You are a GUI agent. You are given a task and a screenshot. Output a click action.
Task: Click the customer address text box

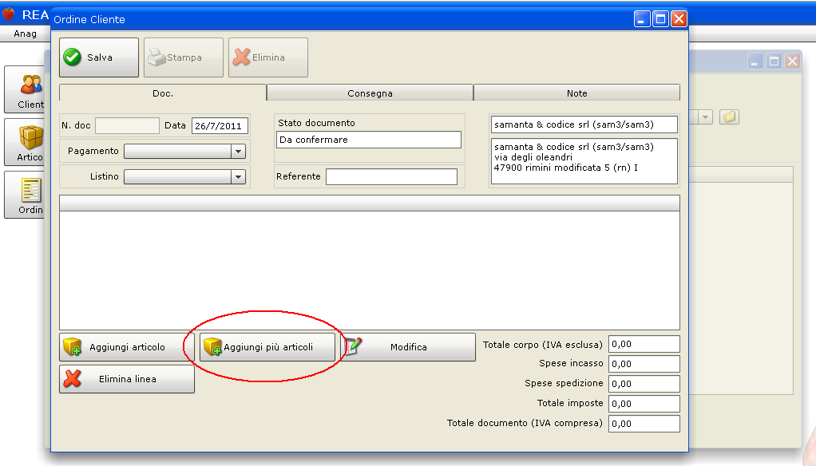coord(584,161)
